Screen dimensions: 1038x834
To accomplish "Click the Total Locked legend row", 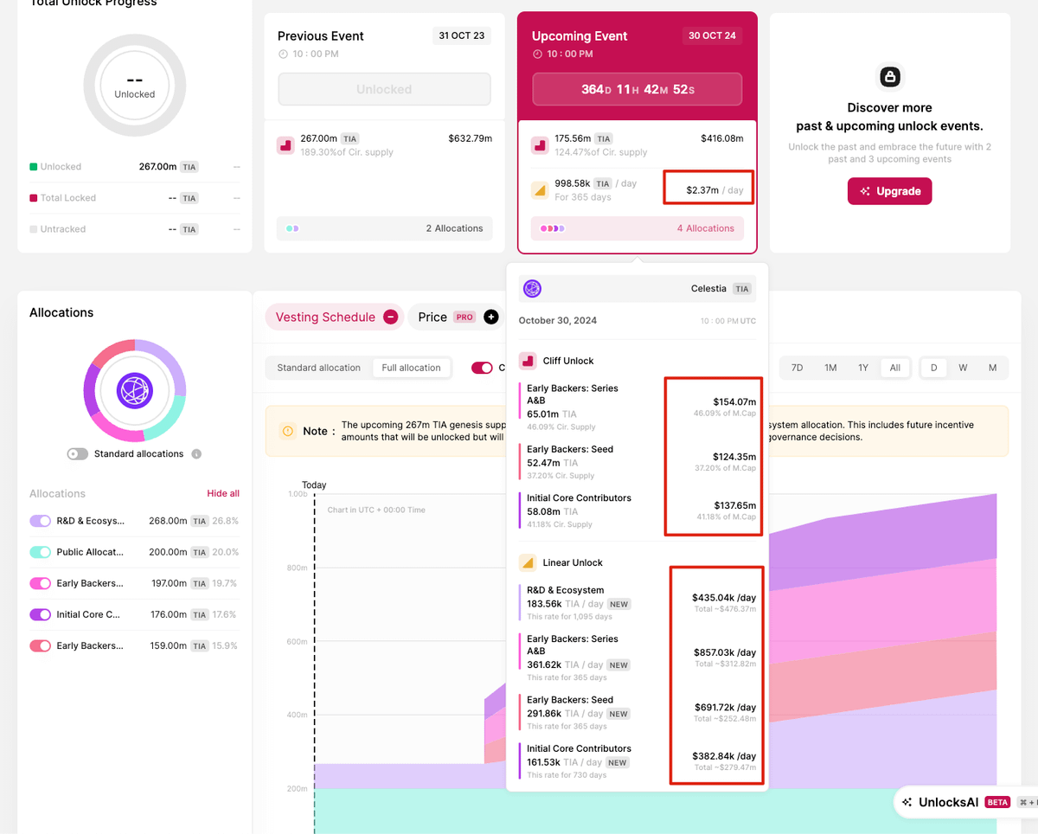I will coord(135,198).
